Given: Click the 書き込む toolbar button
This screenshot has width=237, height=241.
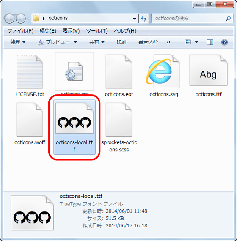Looking at the screenshot, I should pyautogui.click(x=148, y=42).
